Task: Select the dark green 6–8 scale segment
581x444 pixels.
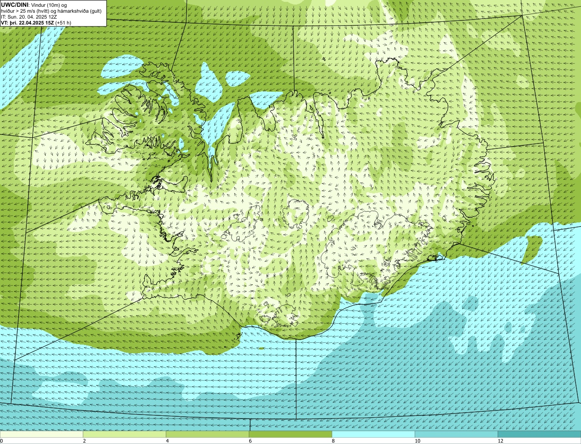Action: [290, 434]
